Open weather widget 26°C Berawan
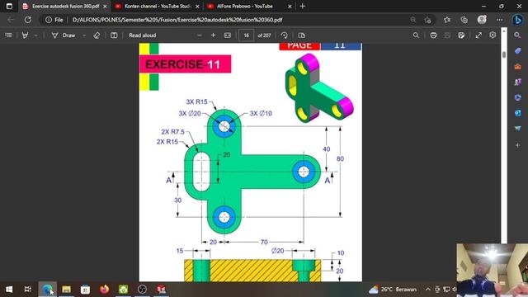 (393, 290)
